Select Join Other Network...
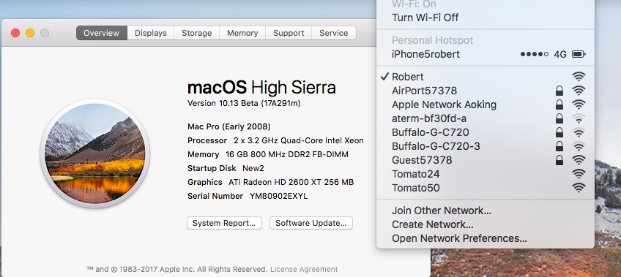Screen dimensions: 621x277 pyautogui.click(x=485, y=210)
